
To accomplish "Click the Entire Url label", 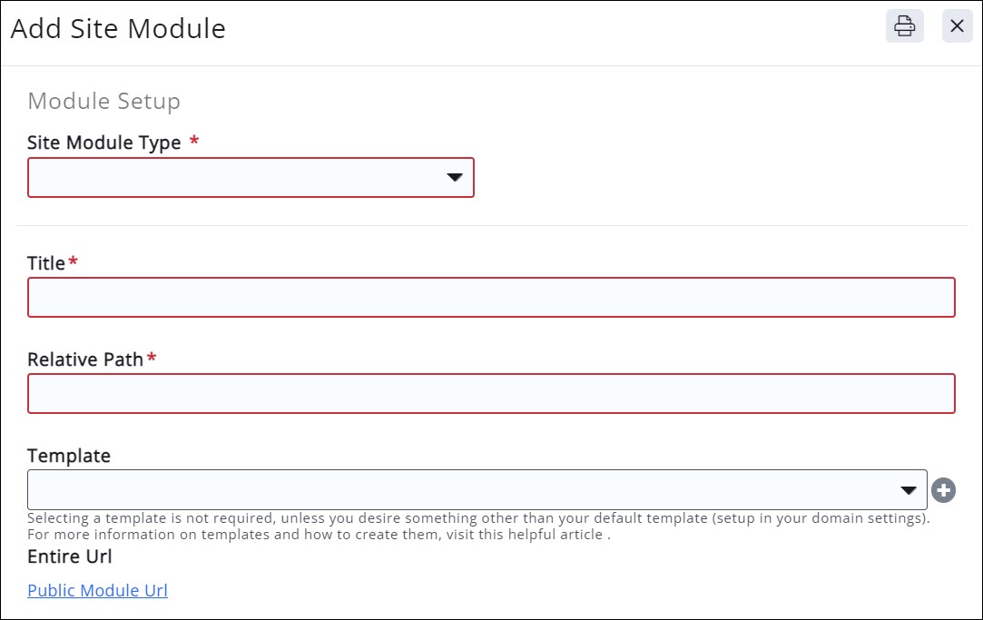I will click(x=70, y=556).
